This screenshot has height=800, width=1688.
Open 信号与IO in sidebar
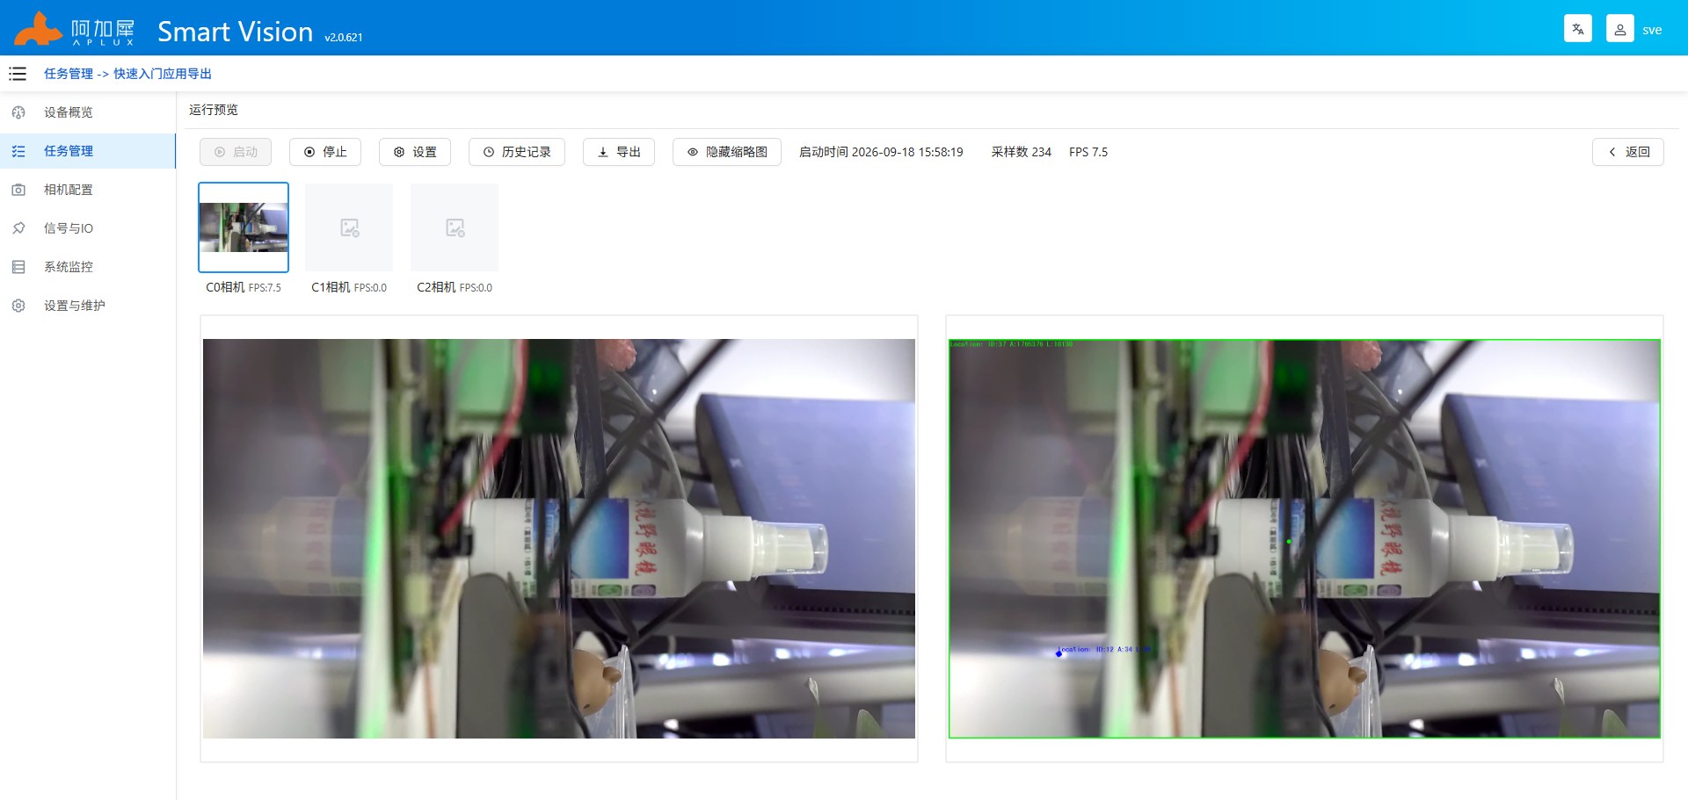click(88, 228)
